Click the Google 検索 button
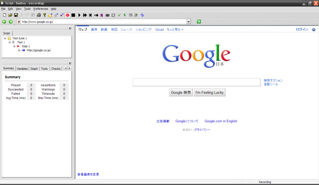 181,92
